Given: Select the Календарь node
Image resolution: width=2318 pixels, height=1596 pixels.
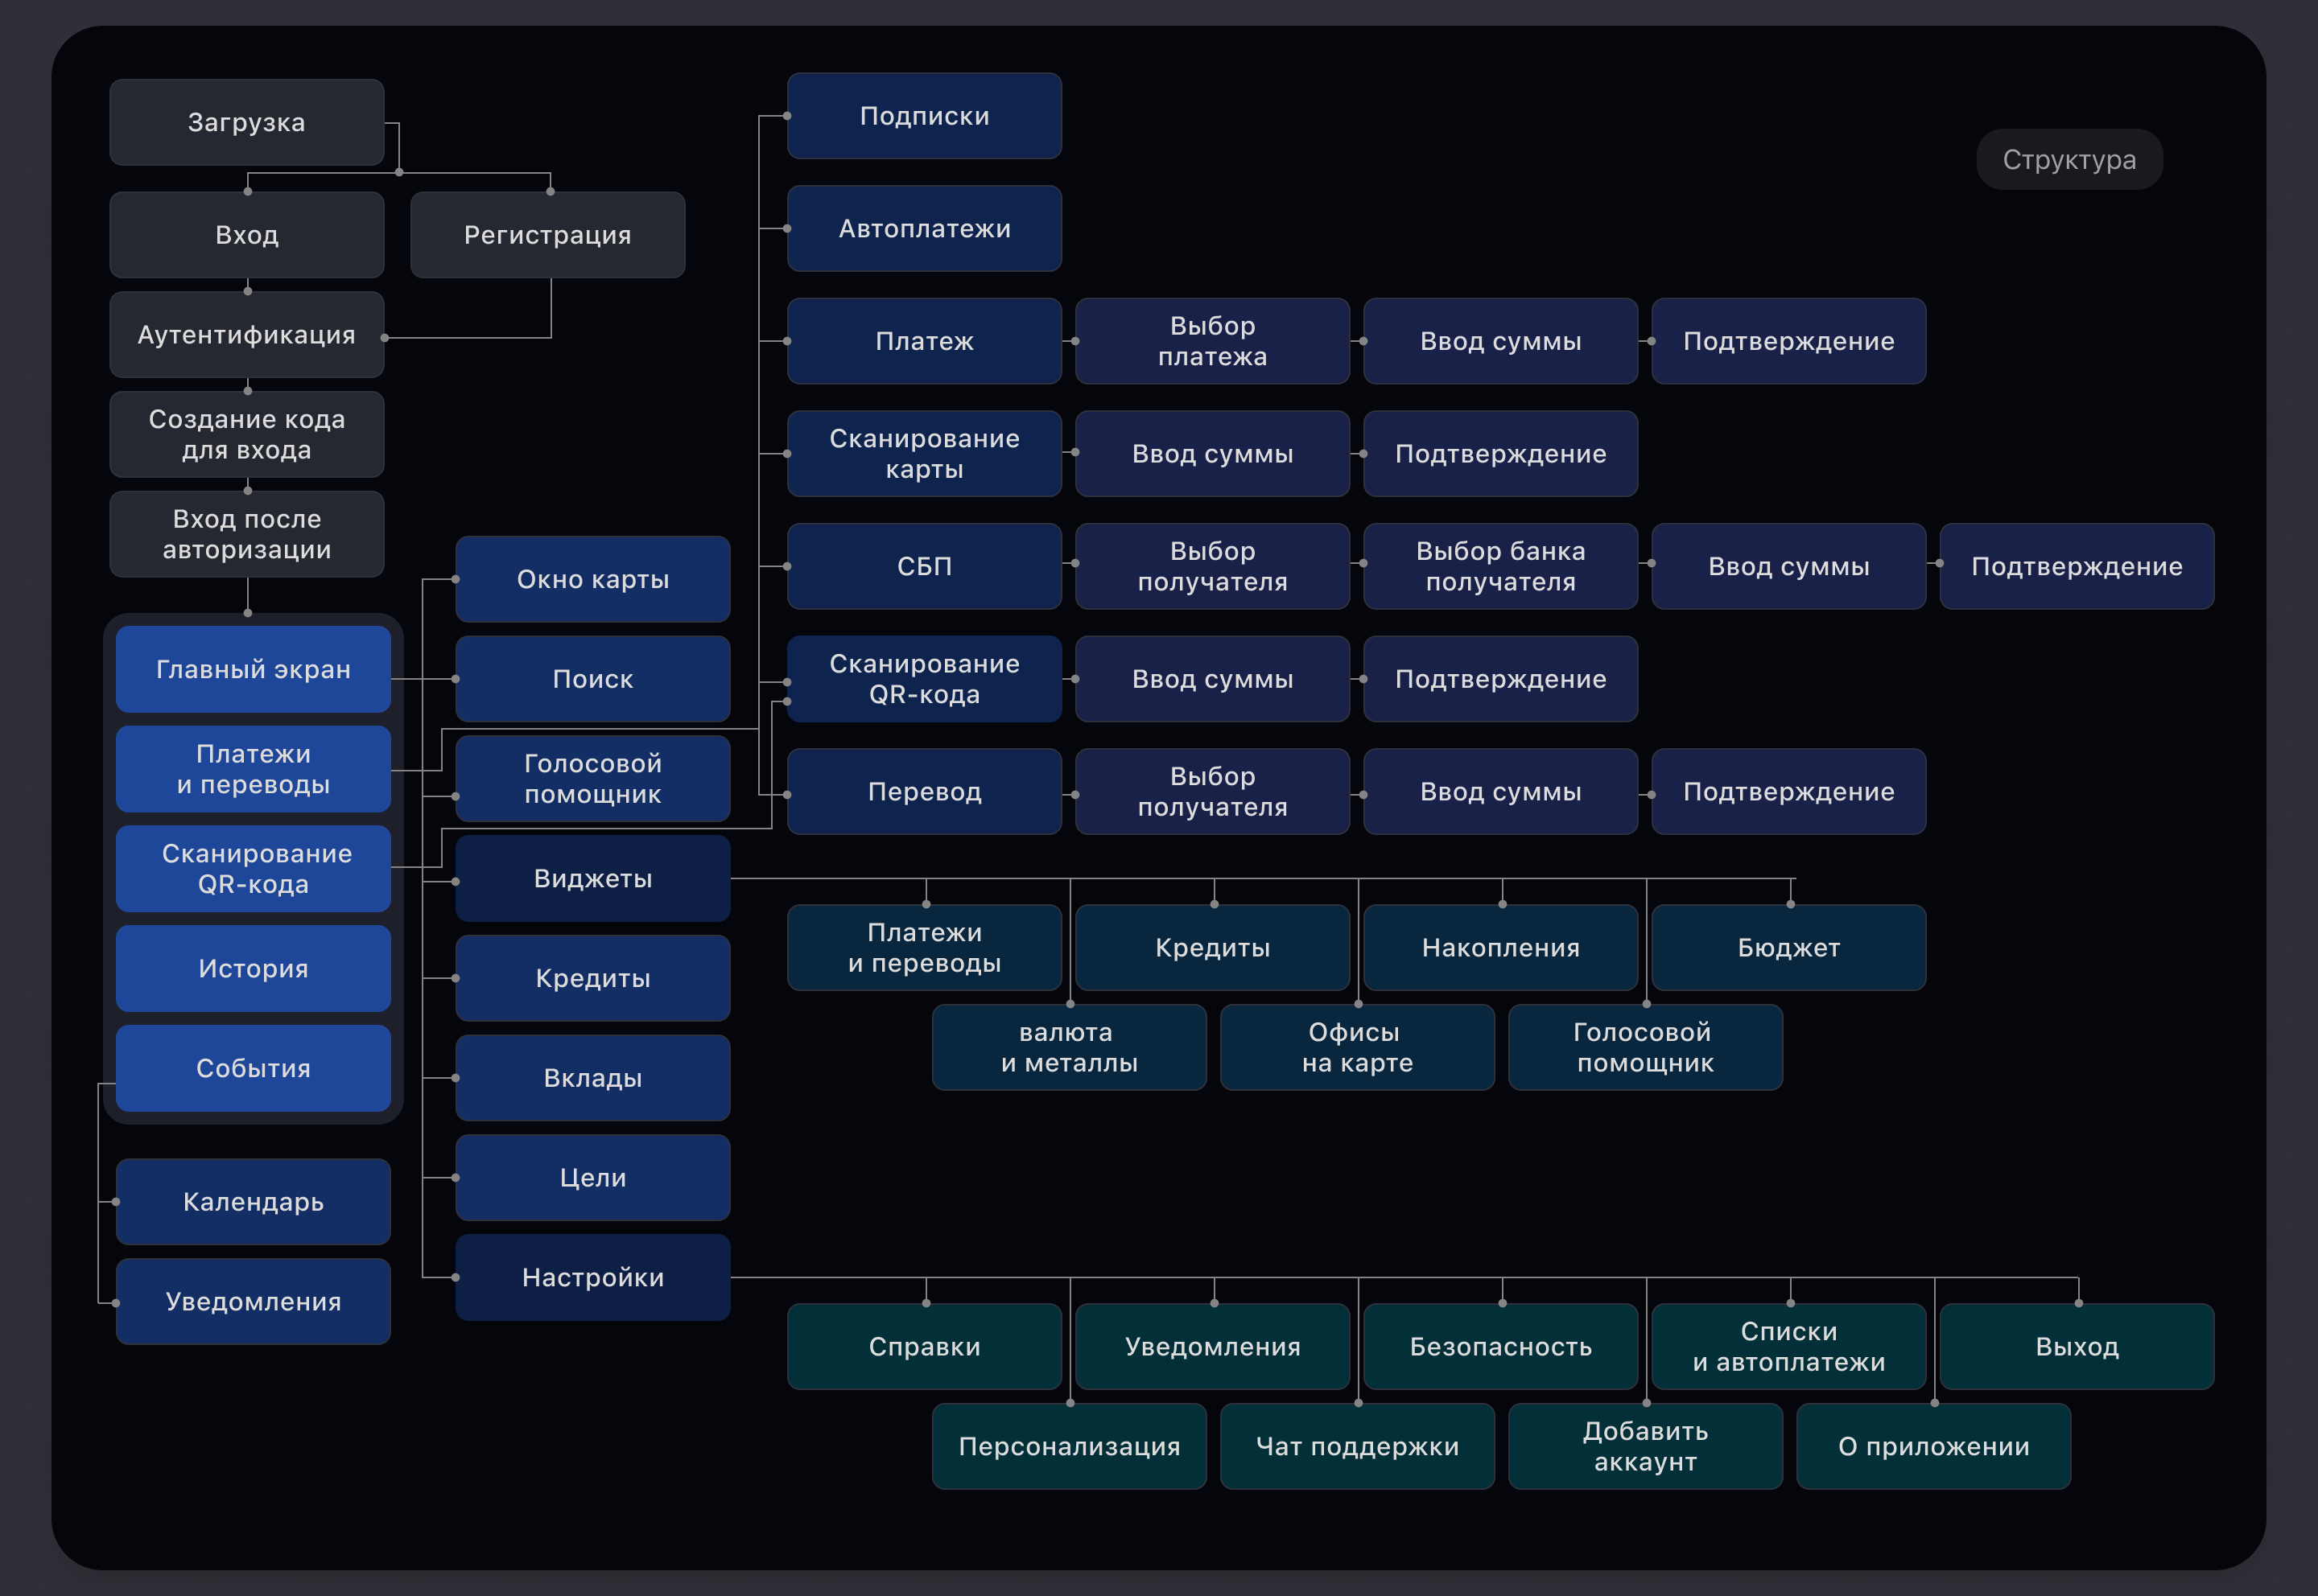Looking at the screenshot, I should click(x=253, y=1201).
